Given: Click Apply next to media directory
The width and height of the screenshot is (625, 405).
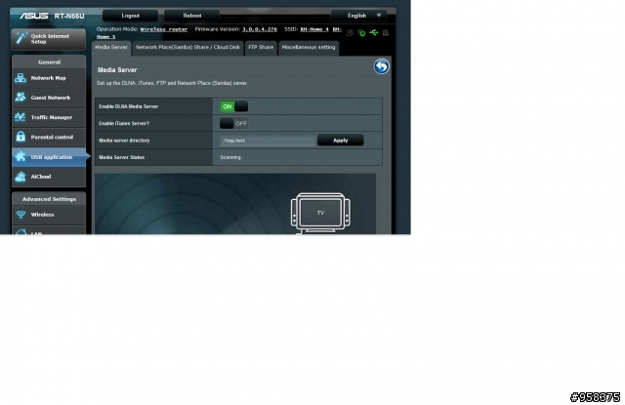Looking at the screenshot, I should click(341, 141).
